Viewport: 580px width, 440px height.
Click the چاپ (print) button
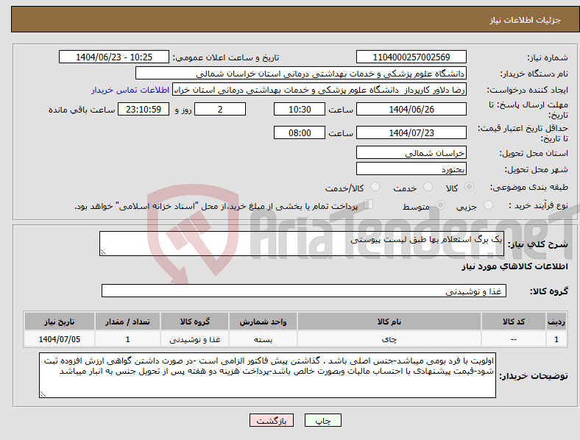tap(322, 420)
